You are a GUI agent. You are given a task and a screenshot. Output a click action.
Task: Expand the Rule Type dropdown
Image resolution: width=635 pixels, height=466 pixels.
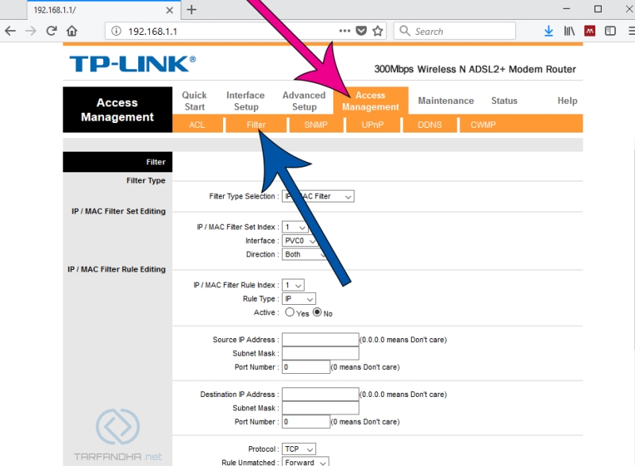[299, 299]
